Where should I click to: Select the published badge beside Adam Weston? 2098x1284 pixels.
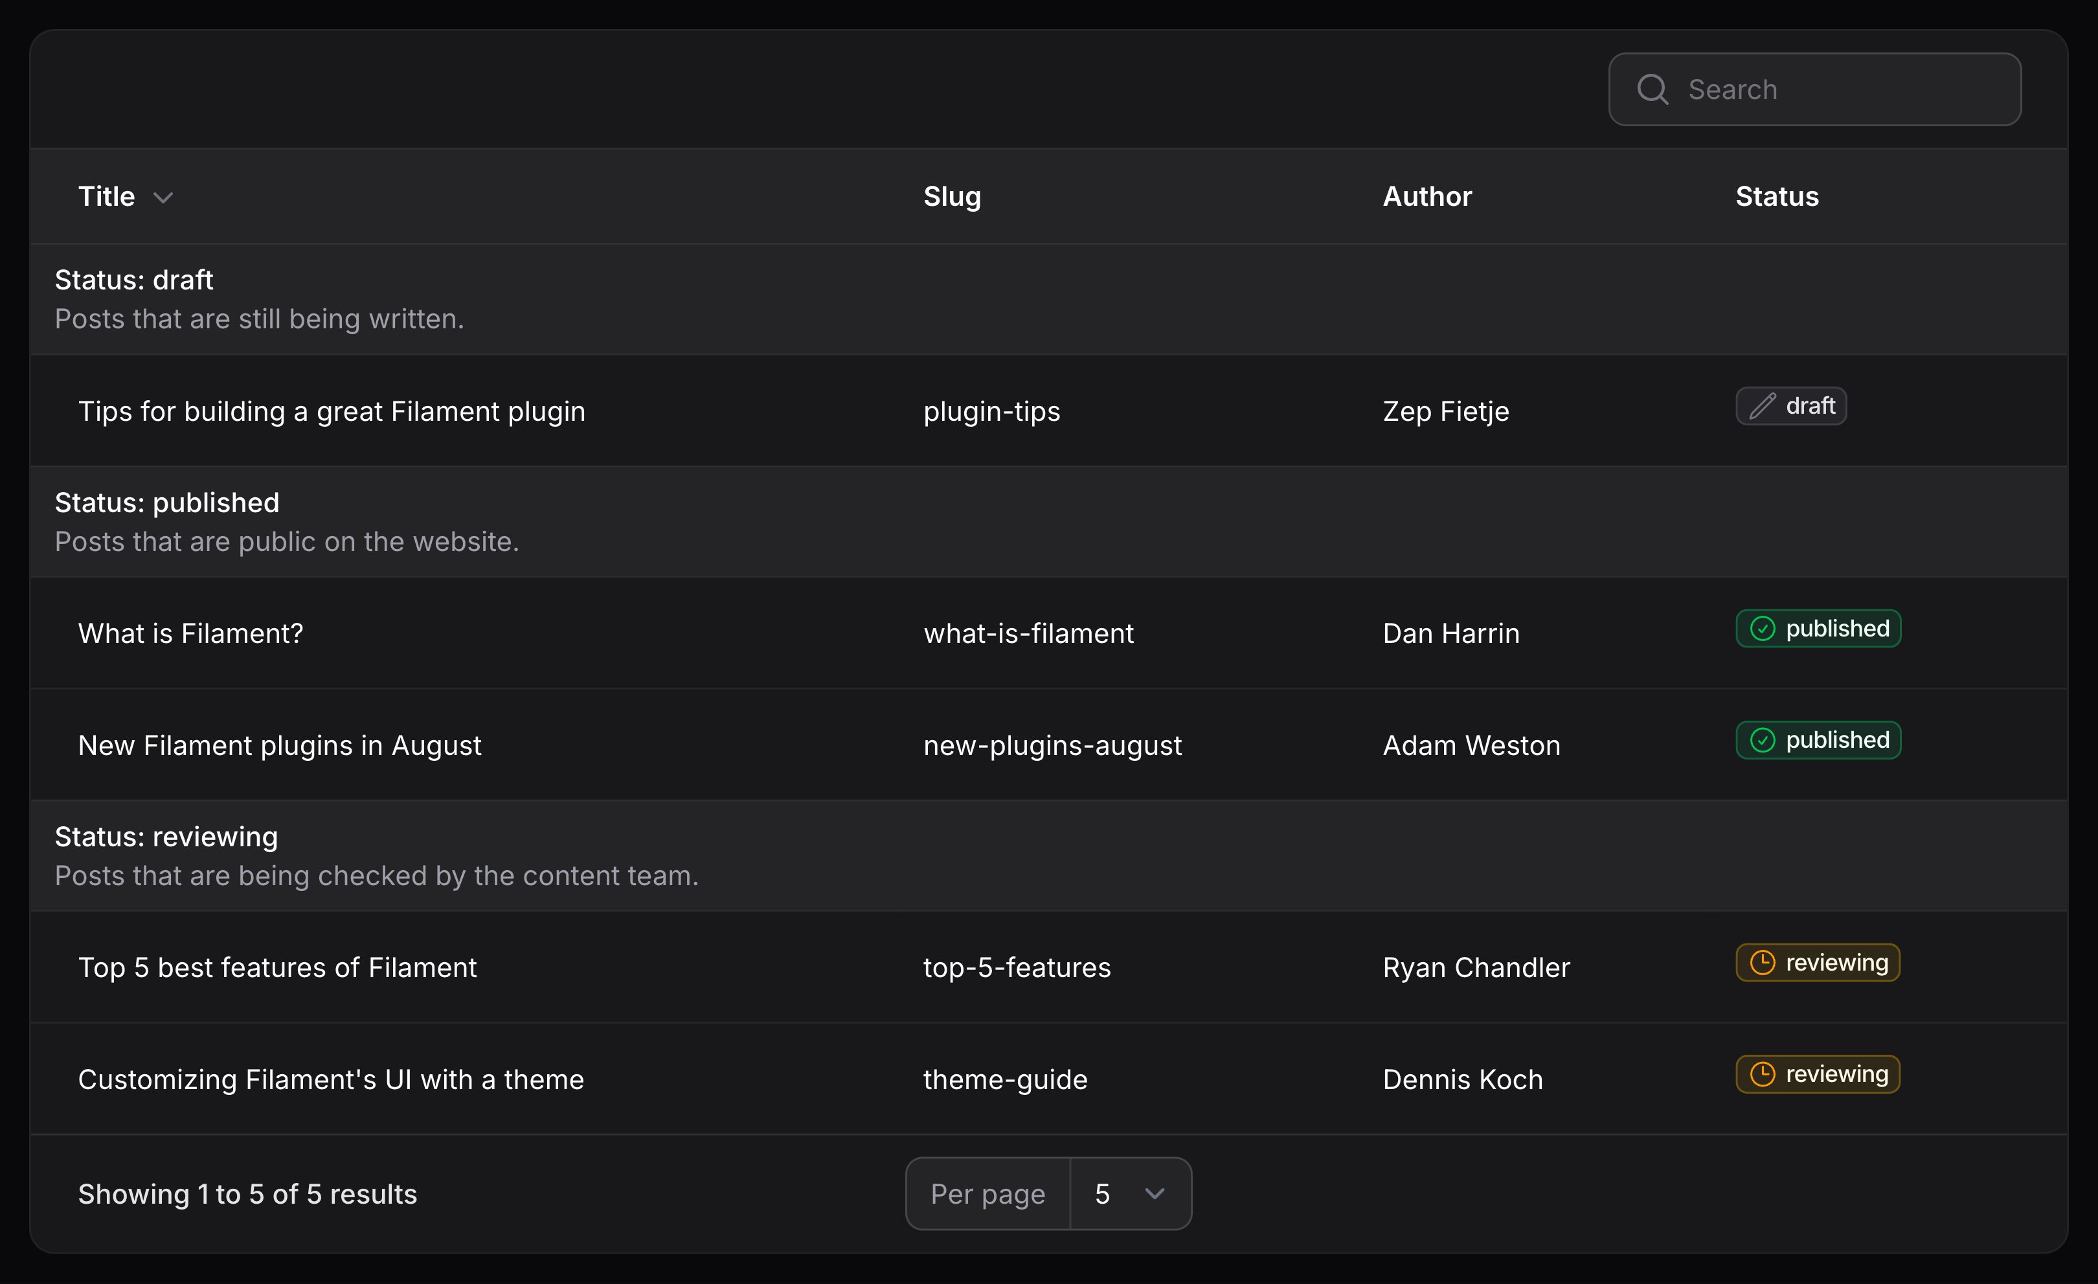tap(1819, 740)
